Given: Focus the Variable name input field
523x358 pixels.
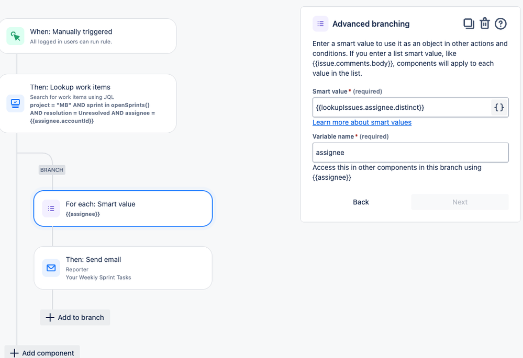Looking at the screenshot, I should [x=410, y=153].
